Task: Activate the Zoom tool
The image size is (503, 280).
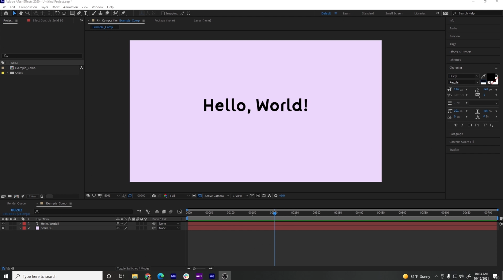Action: point(28,13)
